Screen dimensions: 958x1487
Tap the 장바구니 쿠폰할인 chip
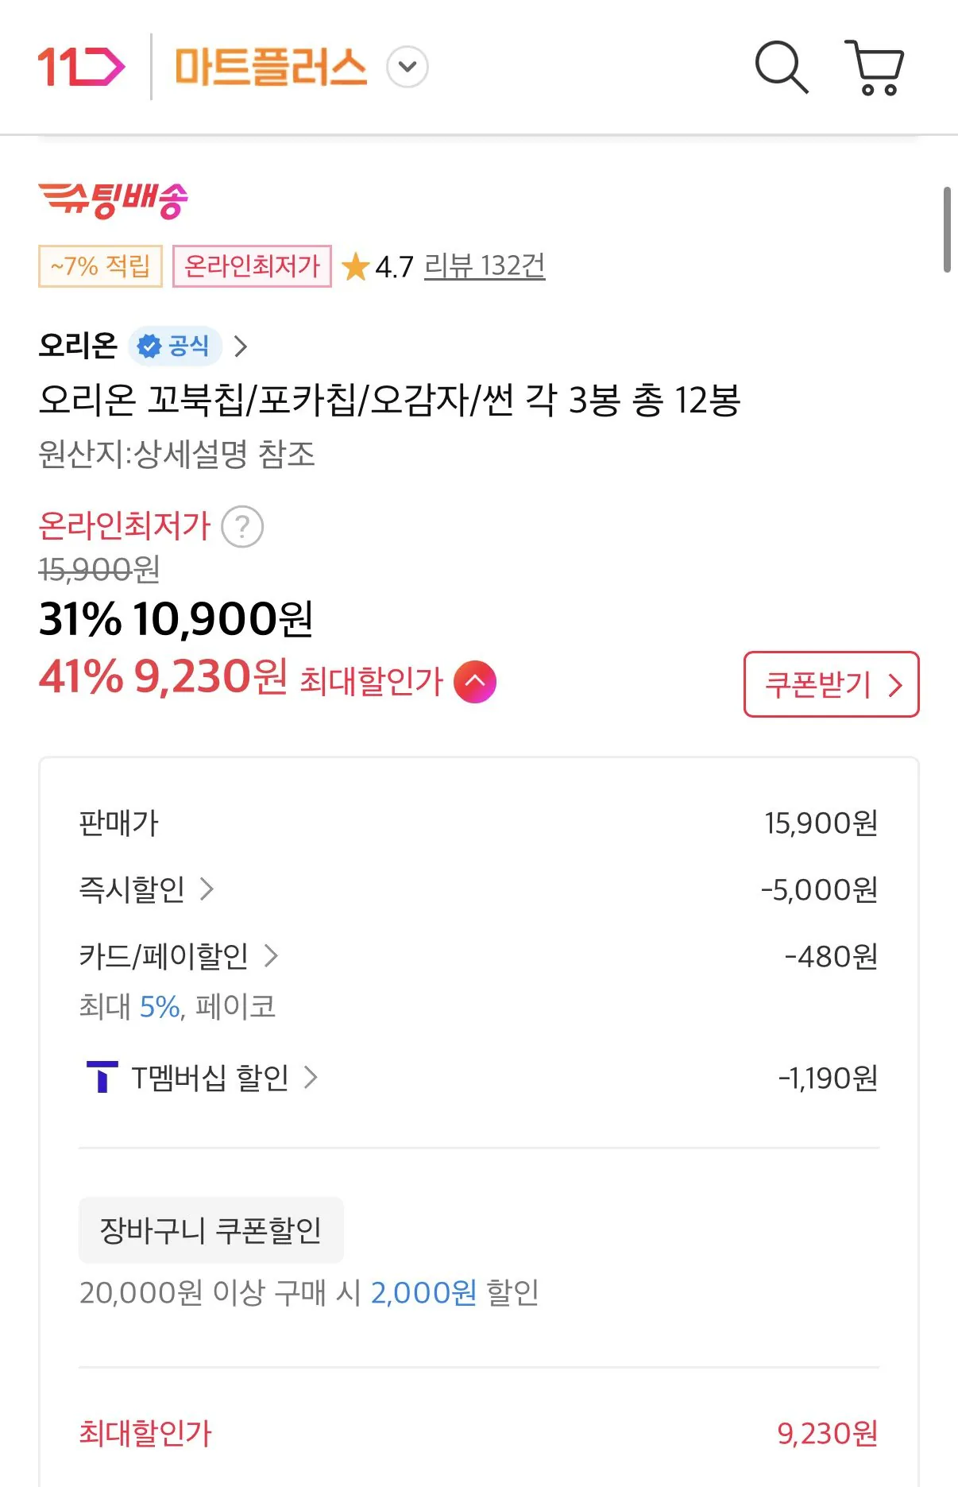click(x=211, y=1230)
